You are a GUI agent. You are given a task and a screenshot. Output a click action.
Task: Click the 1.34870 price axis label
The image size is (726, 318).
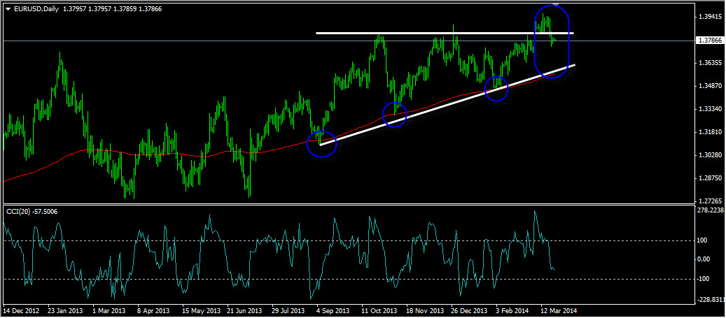[x=709, y=86]
